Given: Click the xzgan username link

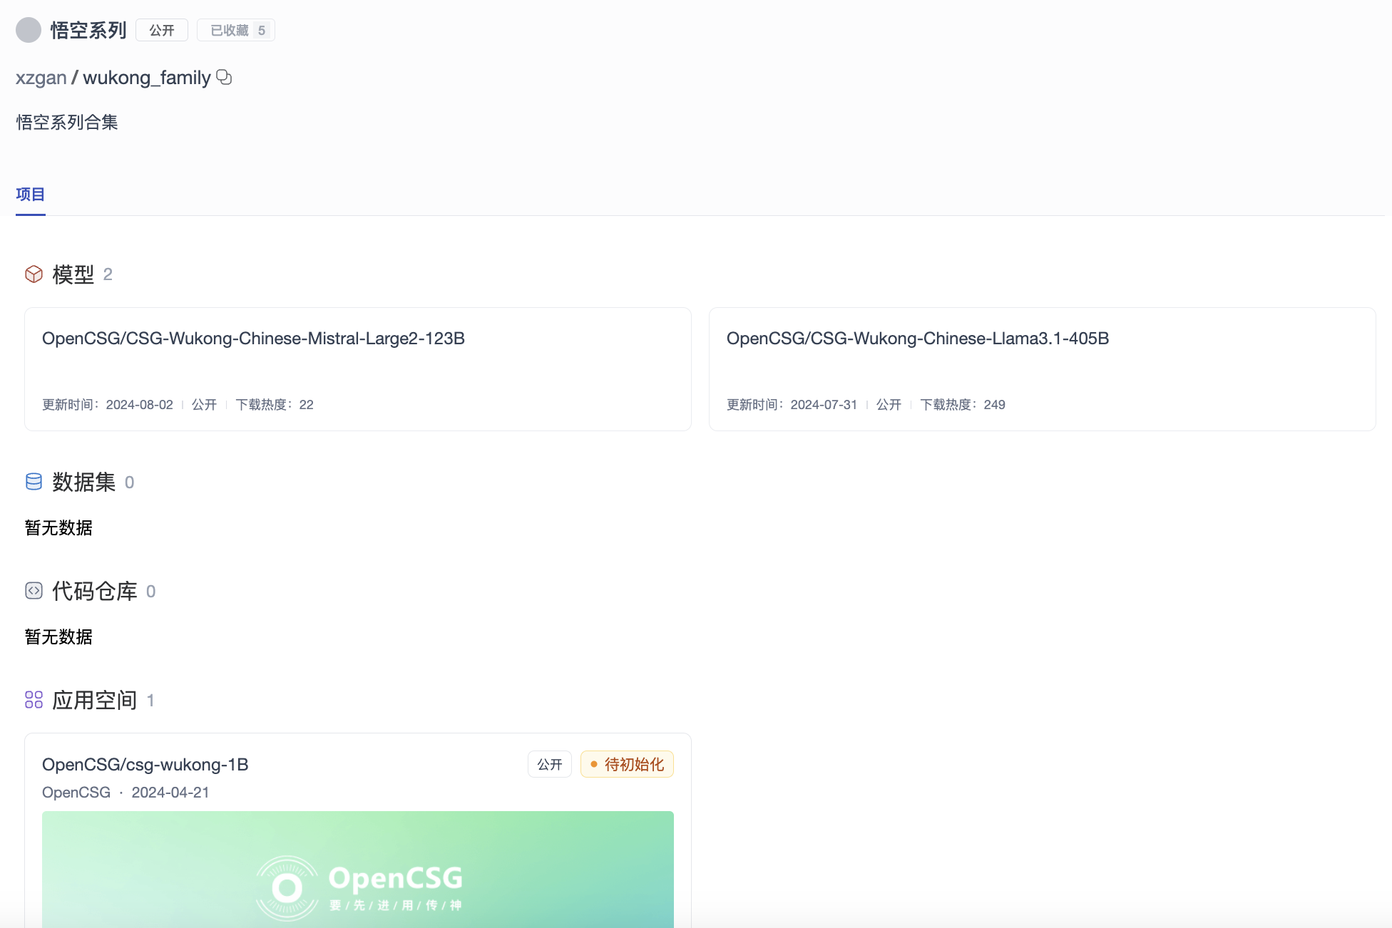Looking at the screenshot, I should click(x=41, y=77).
